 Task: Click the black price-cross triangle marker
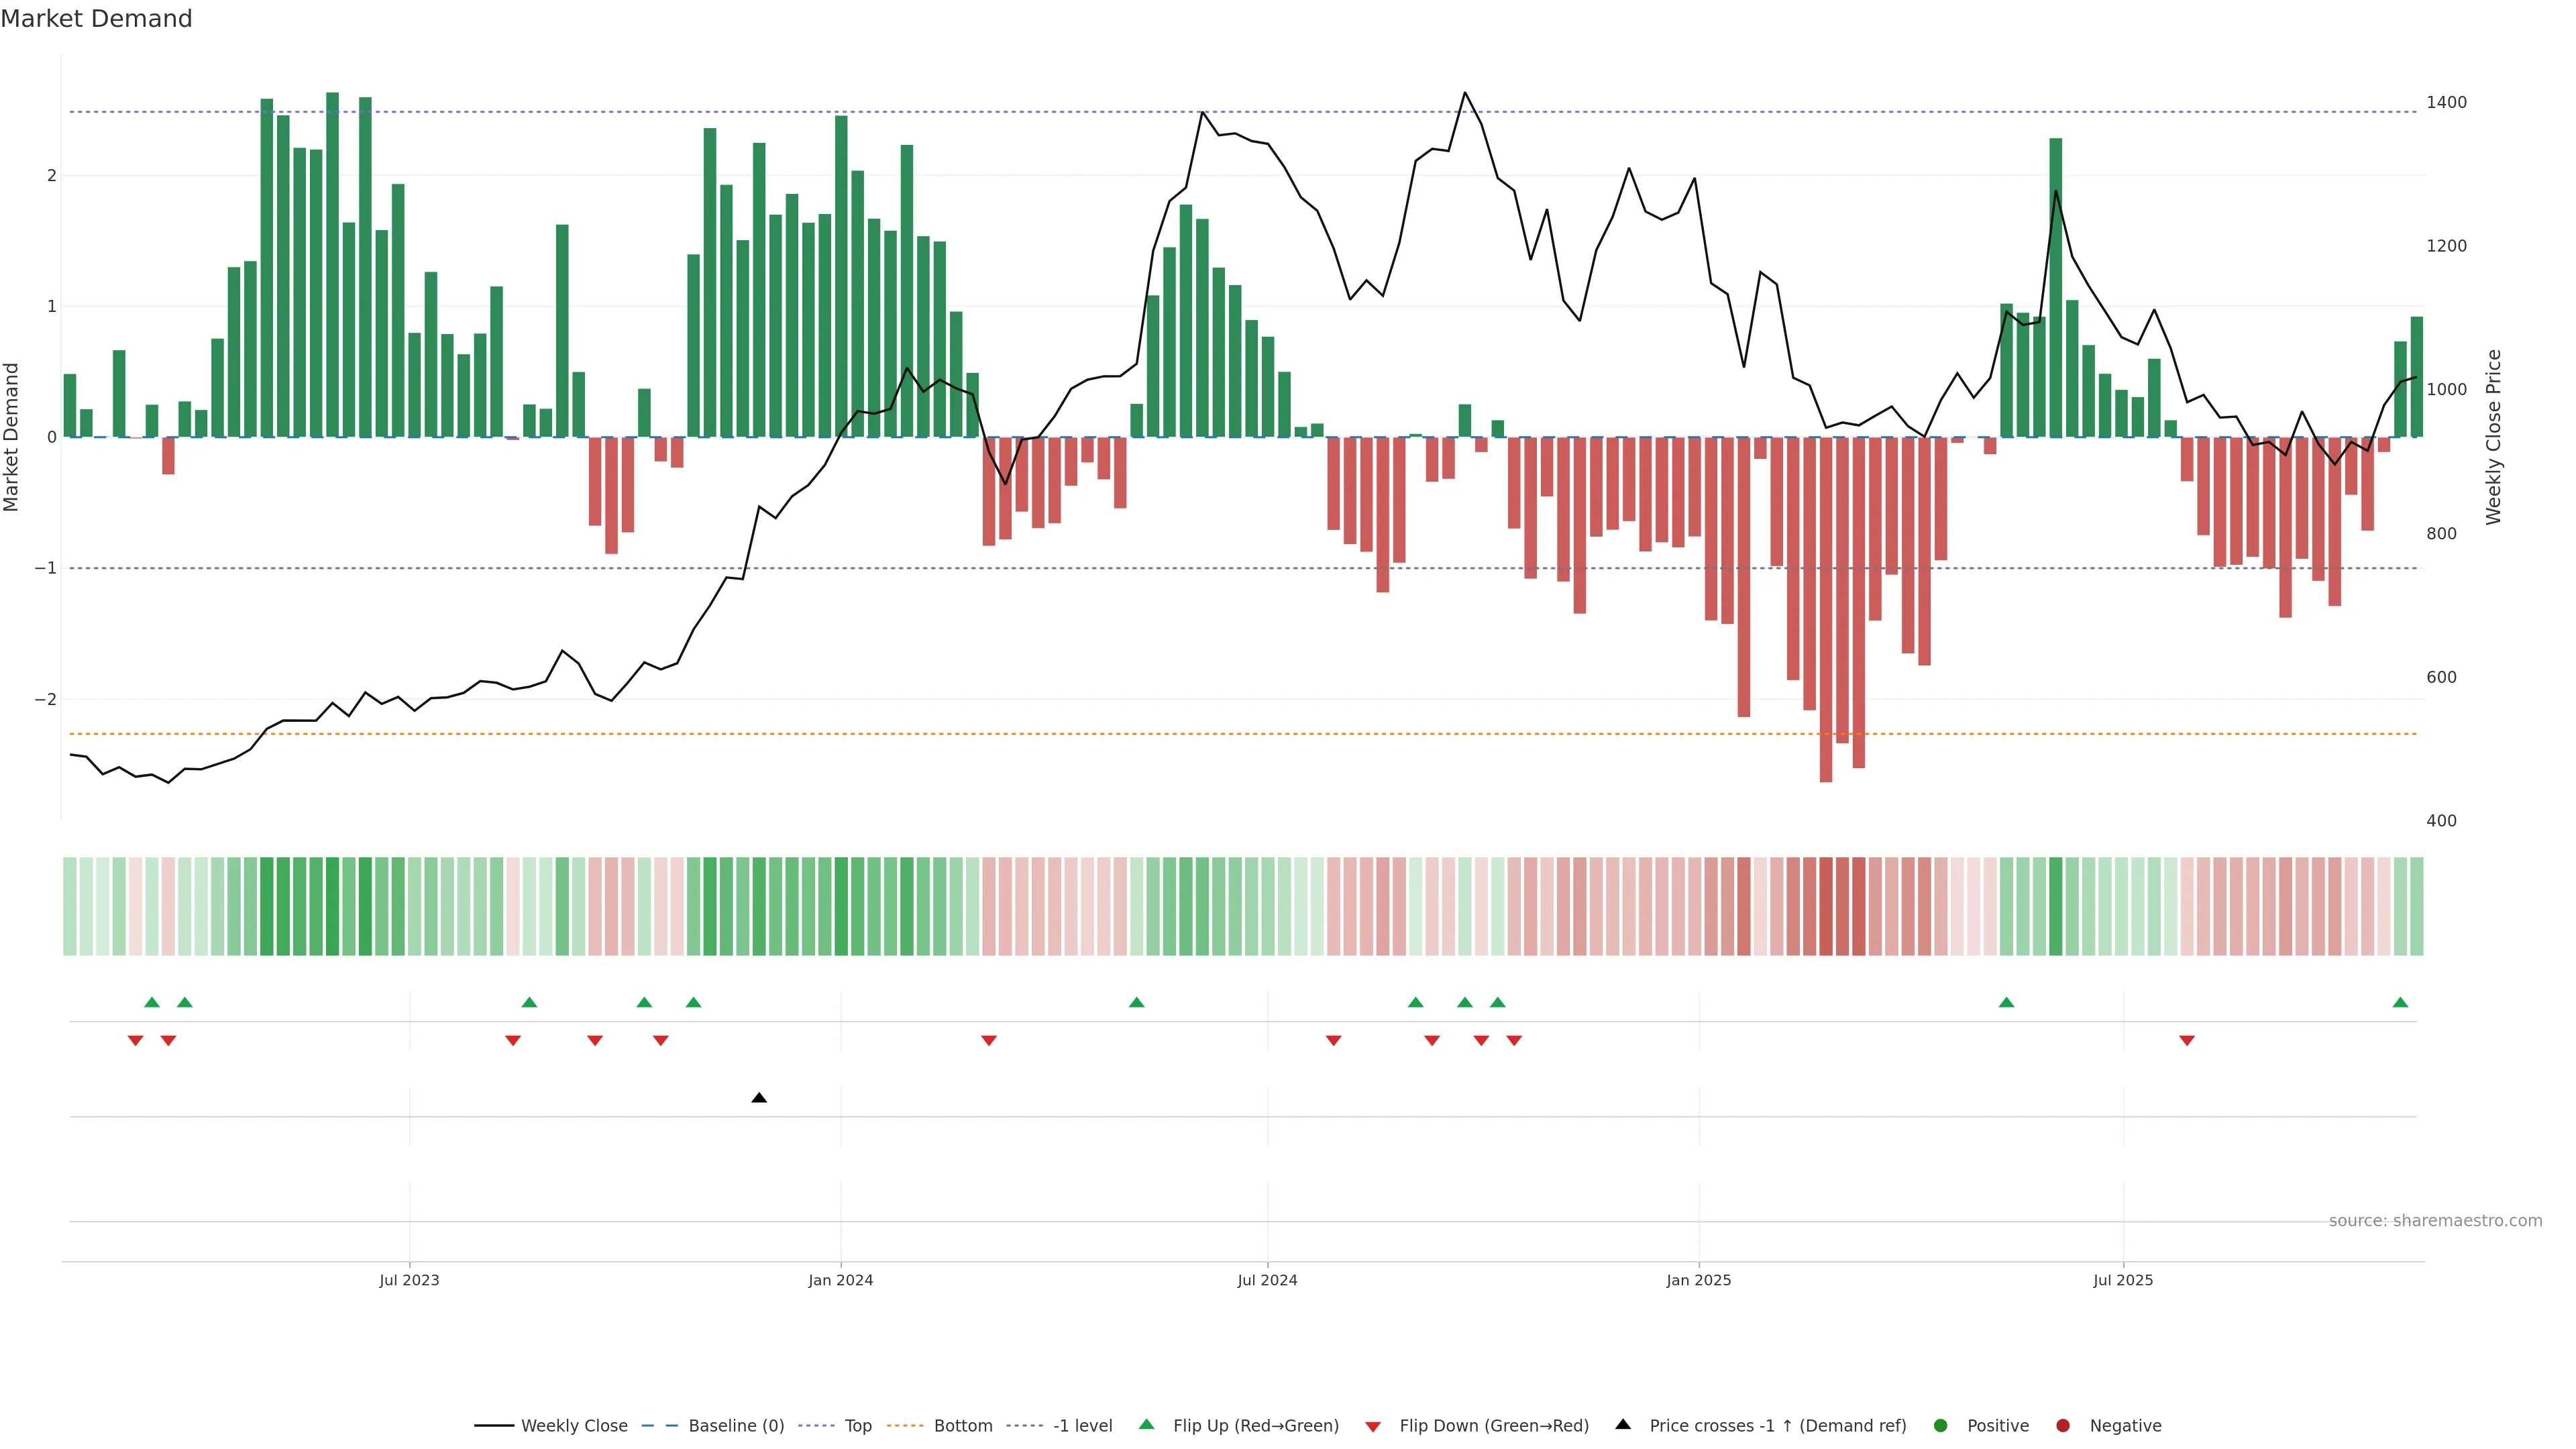pos(759,1098)
